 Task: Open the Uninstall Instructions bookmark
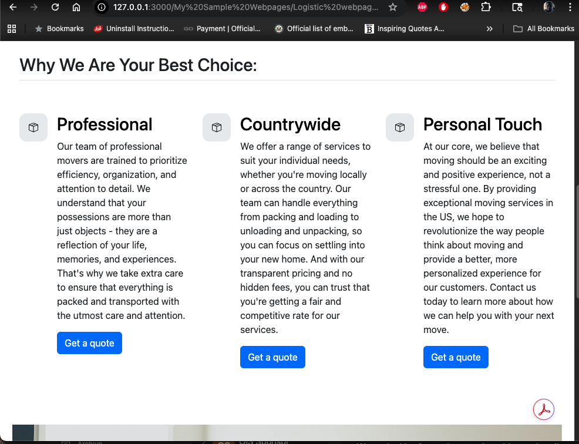[x=134, y=29]
